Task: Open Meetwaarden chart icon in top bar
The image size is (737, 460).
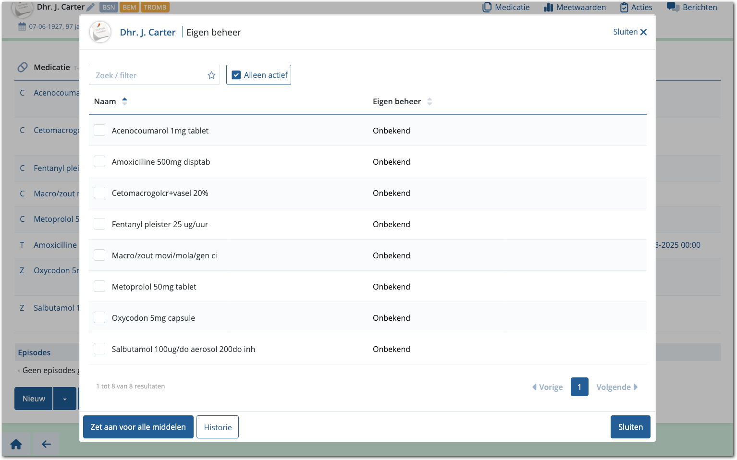Action: coord(548,7)
